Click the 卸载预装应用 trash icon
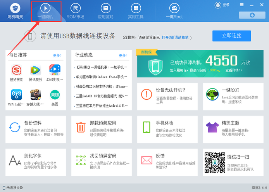 pos(81,127)
